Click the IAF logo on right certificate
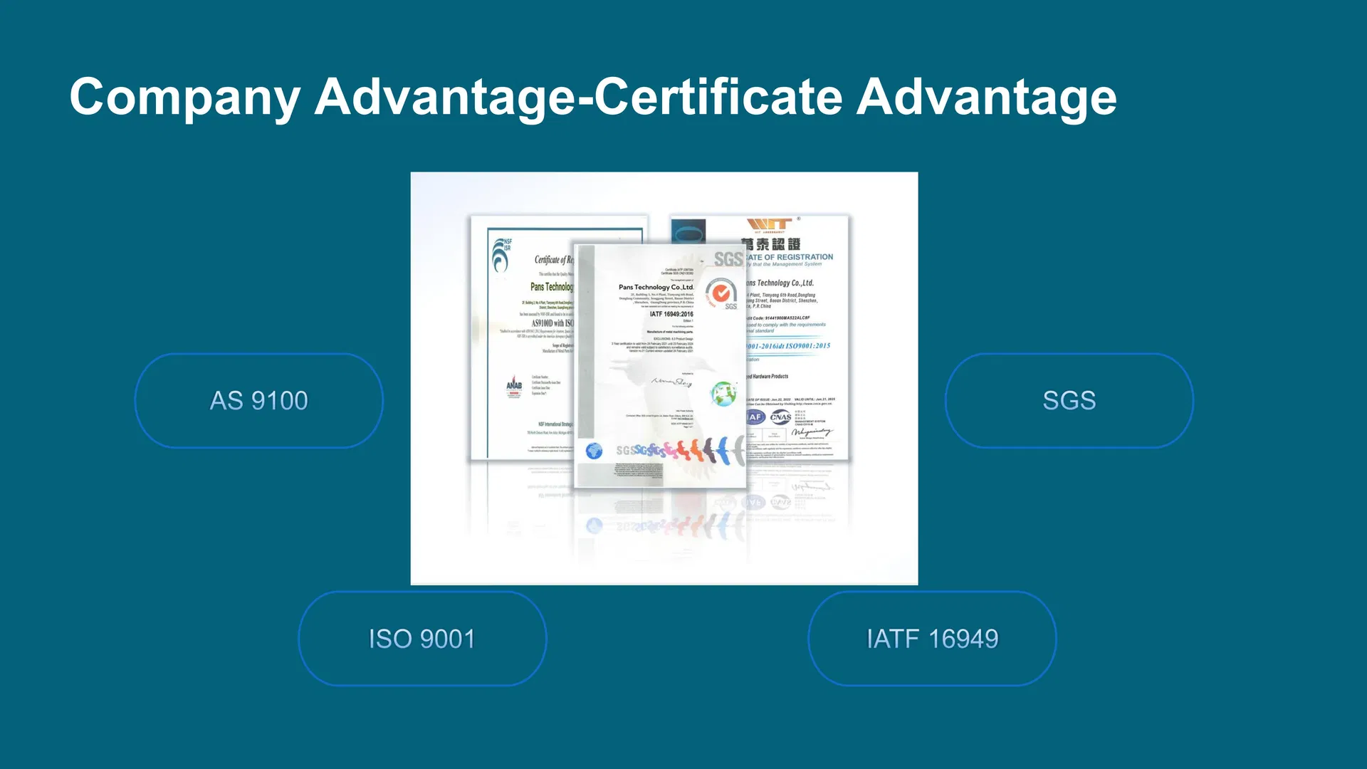 pos(755,417)
